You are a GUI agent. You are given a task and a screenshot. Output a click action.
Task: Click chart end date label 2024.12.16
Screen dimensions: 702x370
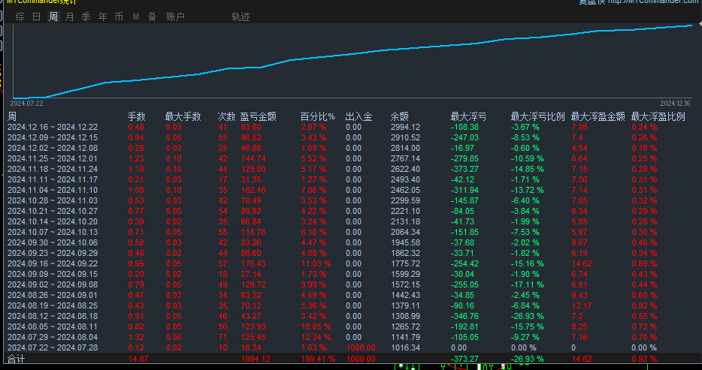point(675,103)
